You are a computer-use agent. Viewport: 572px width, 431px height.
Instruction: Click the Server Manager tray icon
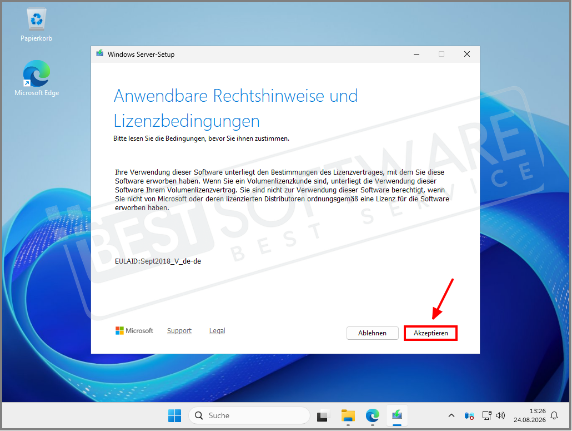[469, 415]
